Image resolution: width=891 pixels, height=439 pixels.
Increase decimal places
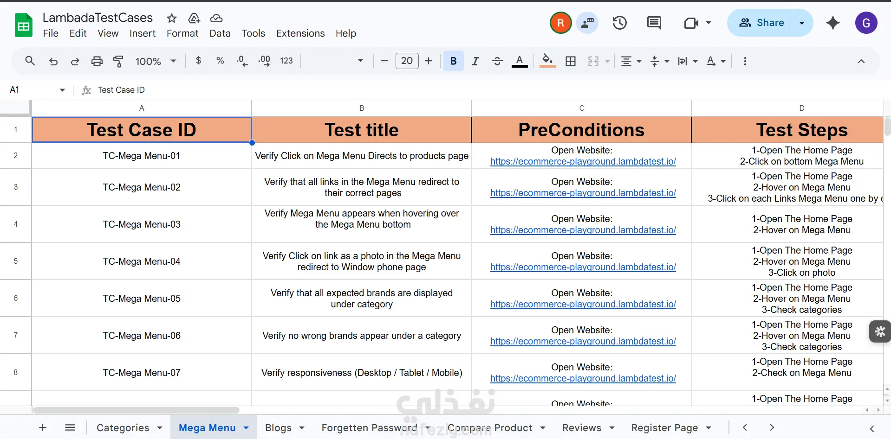tap(264, 61)
